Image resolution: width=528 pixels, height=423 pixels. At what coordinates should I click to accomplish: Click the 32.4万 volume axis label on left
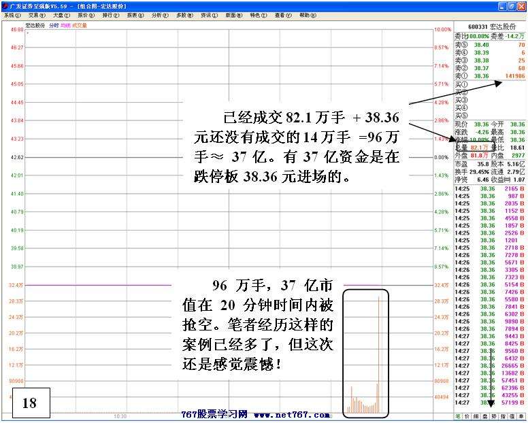click(x=16, y=286)
